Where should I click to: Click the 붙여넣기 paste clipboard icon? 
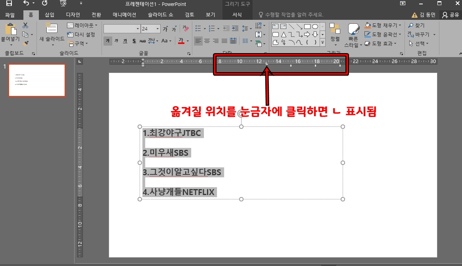coord(11,29)
